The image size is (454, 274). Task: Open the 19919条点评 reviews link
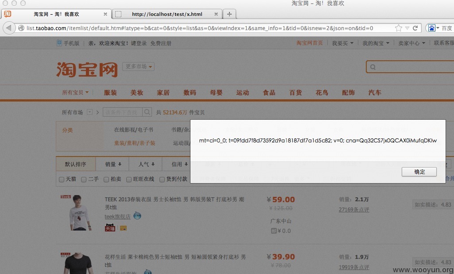click(x=354, y=267)
